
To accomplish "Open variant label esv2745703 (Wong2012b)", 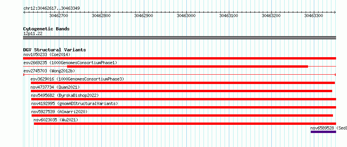I will point(49,71).
